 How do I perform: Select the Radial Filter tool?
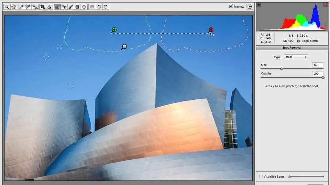pos(84,7)
